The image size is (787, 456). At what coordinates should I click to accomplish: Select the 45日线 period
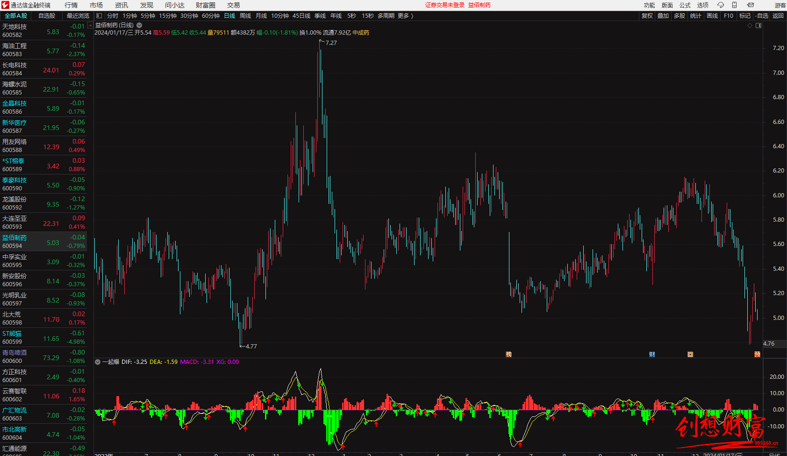point(301,16)
